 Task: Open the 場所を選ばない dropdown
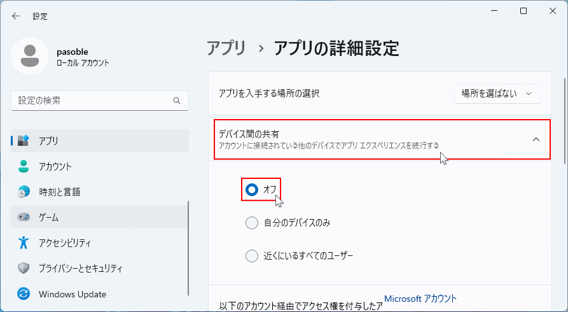[497, 94]
